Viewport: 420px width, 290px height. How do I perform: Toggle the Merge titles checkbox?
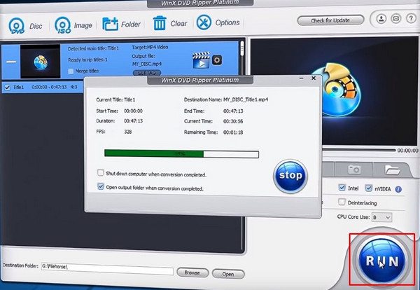pyautogui.click(x=71, y=71)
